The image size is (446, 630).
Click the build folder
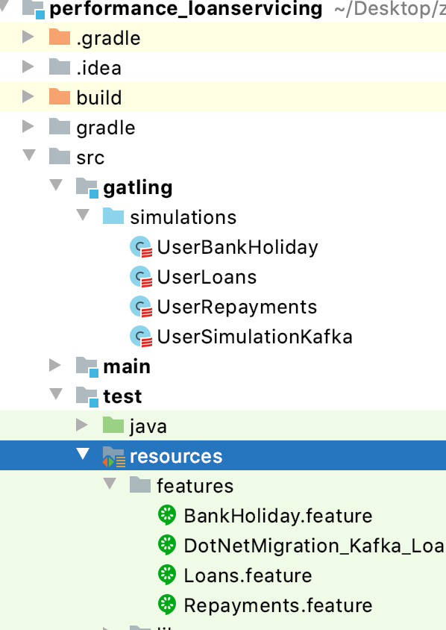(x=98, y=98)
